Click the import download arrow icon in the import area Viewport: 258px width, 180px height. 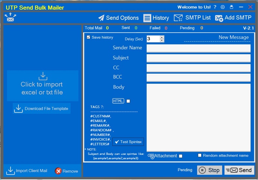[x=43, y=76]
